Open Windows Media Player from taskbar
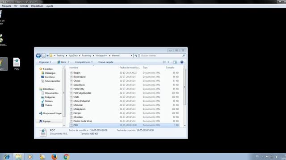Screen dimensions: 286x160 (x=30, y=157)
